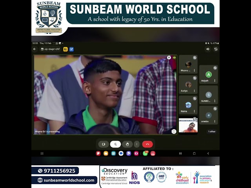Click the status bar time 10:55
Viewport: 251px width, 188px height.
35,43
